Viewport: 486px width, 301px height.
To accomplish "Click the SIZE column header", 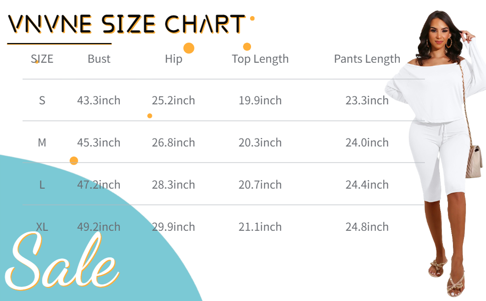I will click(x=42, y=59).
